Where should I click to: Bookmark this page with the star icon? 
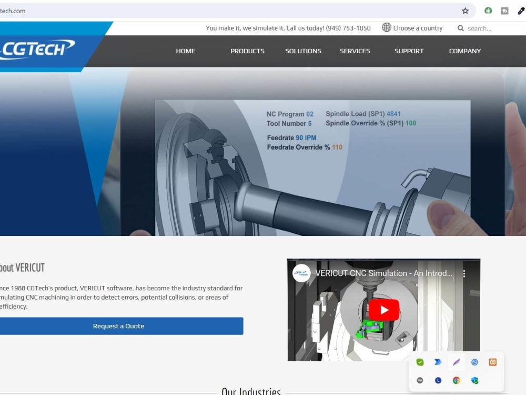tap(465, 11)
